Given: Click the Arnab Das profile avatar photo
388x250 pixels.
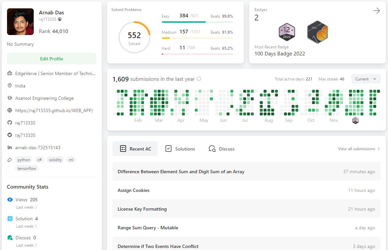Looking at the screenshot, I should [x=20, y=22].
